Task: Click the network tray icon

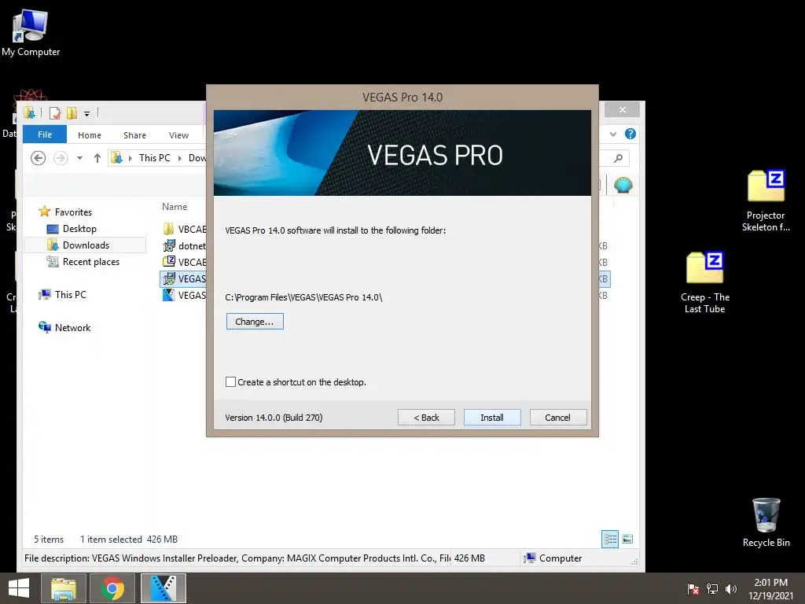Action: pos(712,588)
